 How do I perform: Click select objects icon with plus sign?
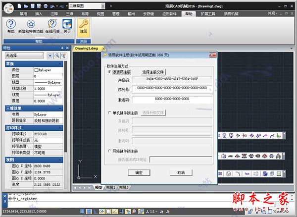pyautogui.click(x=50, y=55)
